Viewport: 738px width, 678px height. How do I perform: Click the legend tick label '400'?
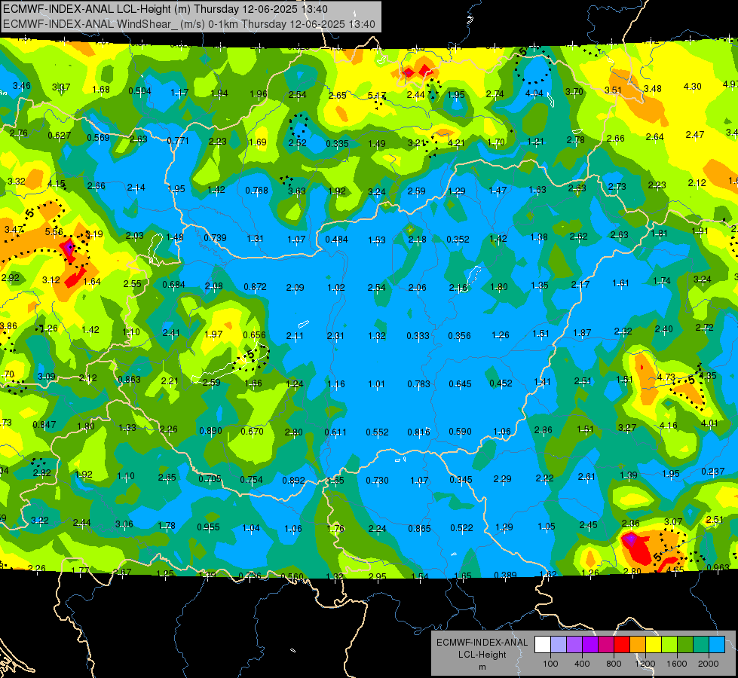point(582,664)
